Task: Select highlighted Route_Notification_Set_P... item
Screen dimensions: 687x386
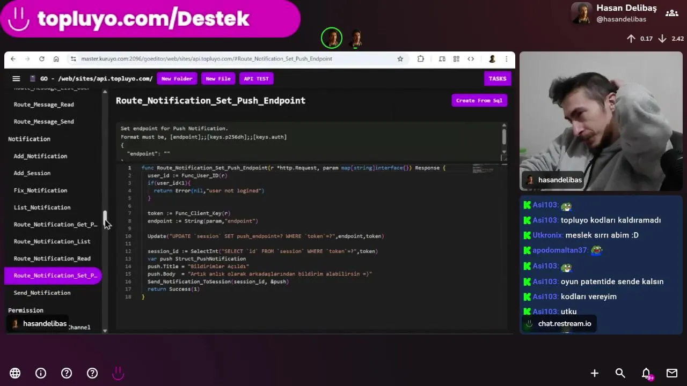Action: coord(53,276)
